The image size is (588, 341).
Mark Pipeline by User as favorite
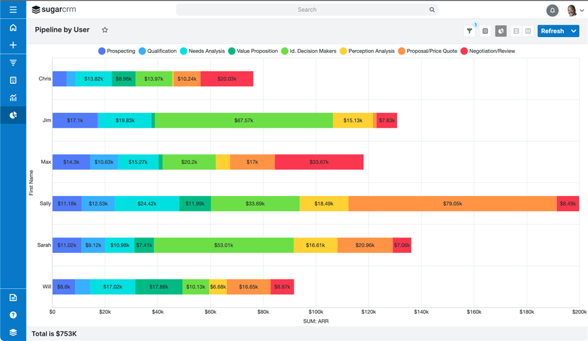click(105, 30)
